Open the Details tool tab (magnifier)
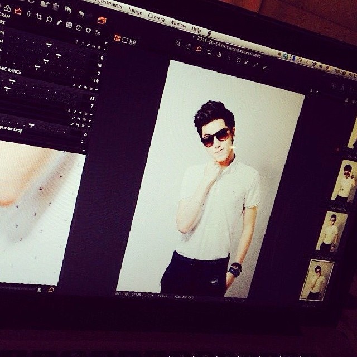This screenshot has width=357, height=357. pyautogui.click(x=49, y=19)
